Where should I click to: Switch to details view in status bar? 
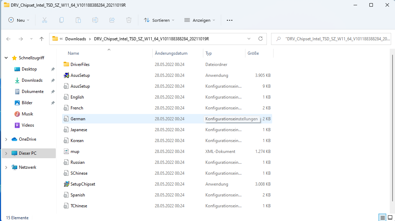point(382,217)
